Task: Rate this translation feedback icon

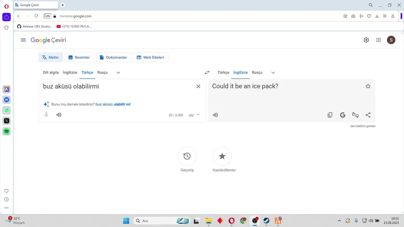Action: 355,115
